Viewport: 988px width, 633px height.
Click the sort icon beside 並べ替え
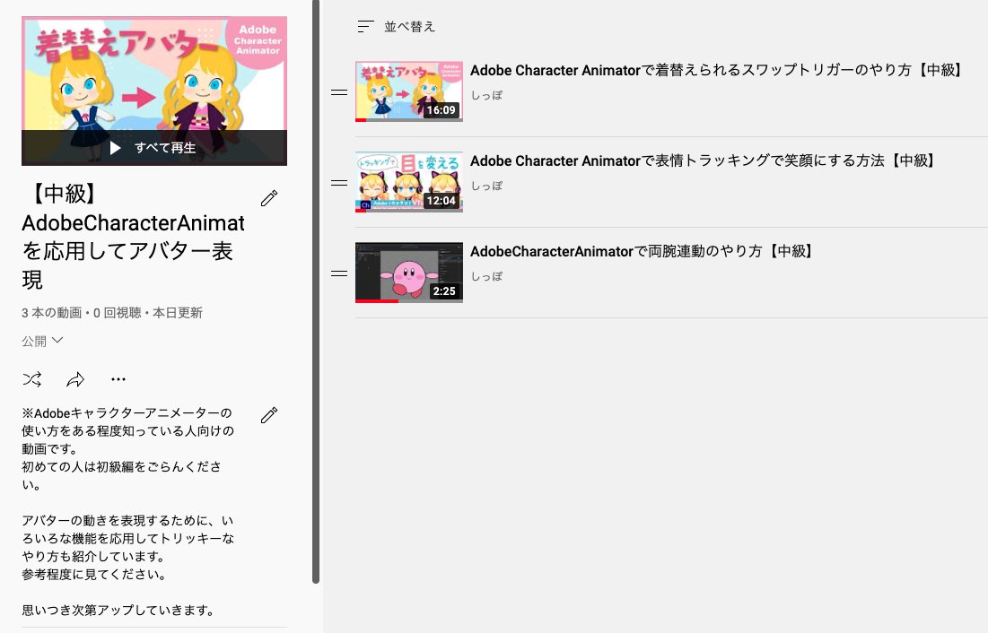tap(365, 27)
